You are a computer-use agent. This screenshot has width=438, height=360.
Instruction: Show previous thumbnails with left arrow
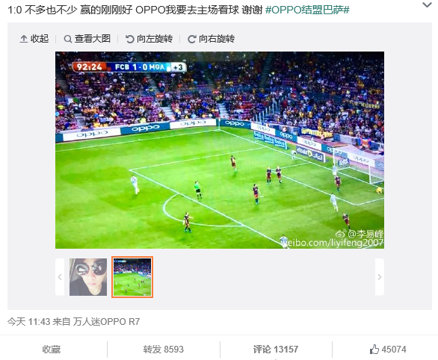(60, 277)
